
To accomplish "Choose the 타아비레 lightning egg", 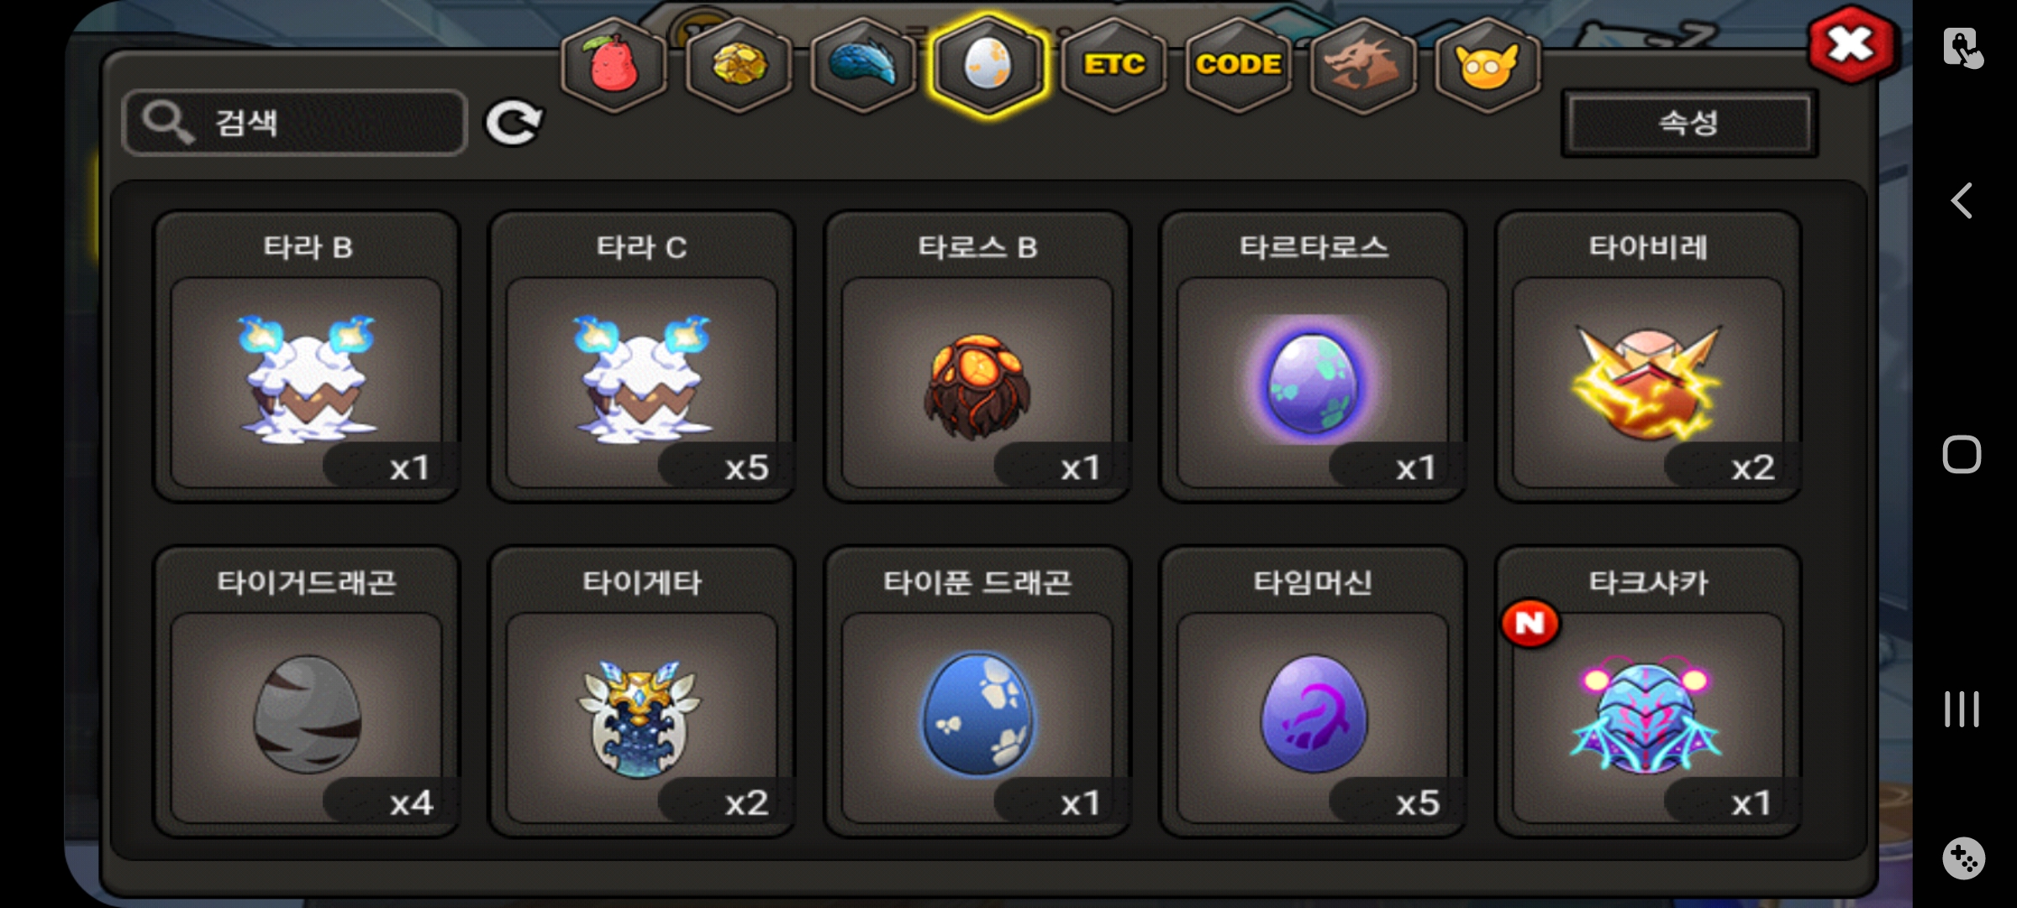I will [1647, 356].
